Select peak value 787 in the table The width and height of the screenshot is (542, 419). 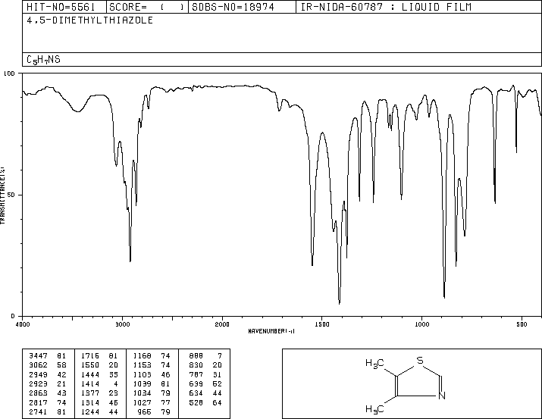[196, 374]
